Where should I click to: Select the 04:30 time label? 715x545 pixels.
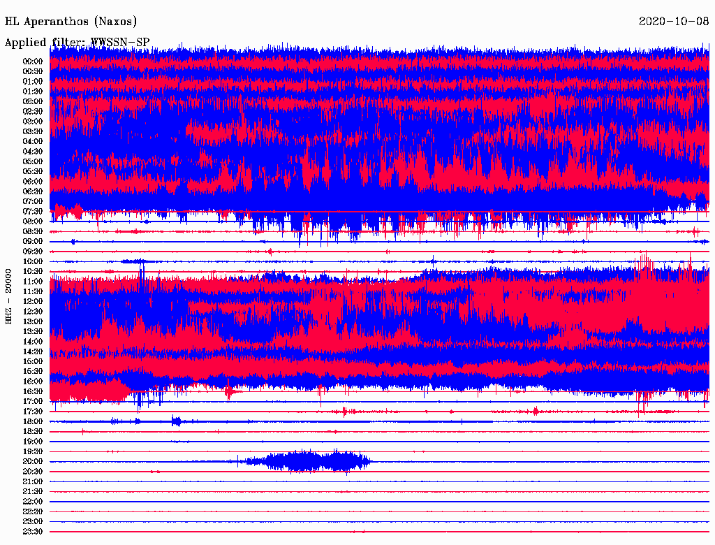(x=33, y=152)
